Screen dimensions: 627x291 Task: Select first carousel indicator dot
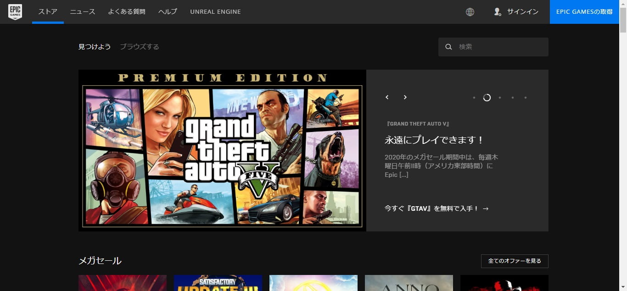click(474, 98)
